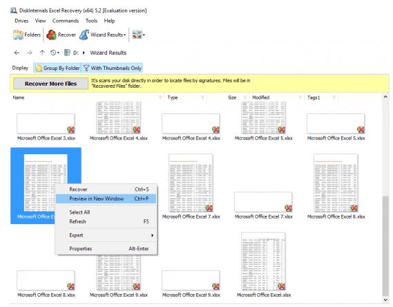Toggle With Thumbnails Only filter
Viewport: 393px width, 307px height.
pos(113,68)
